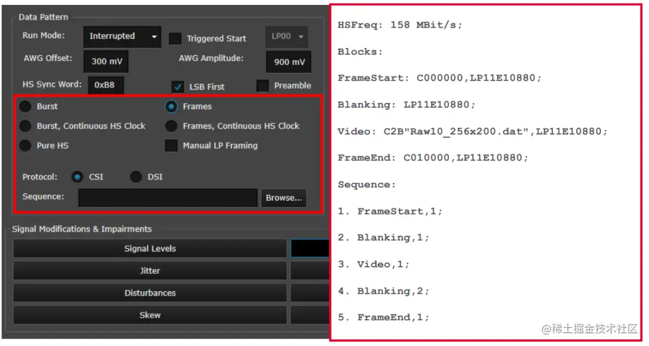Select Burst, Continuous HS Clock option
This screenshot has width=649, height=346.
coord(25,126)
